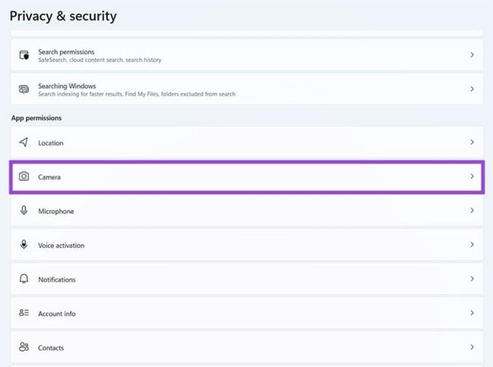This screenshot has height=367, width=493.
Task: Click the Account info icon
Action: [x=24, y=313]
